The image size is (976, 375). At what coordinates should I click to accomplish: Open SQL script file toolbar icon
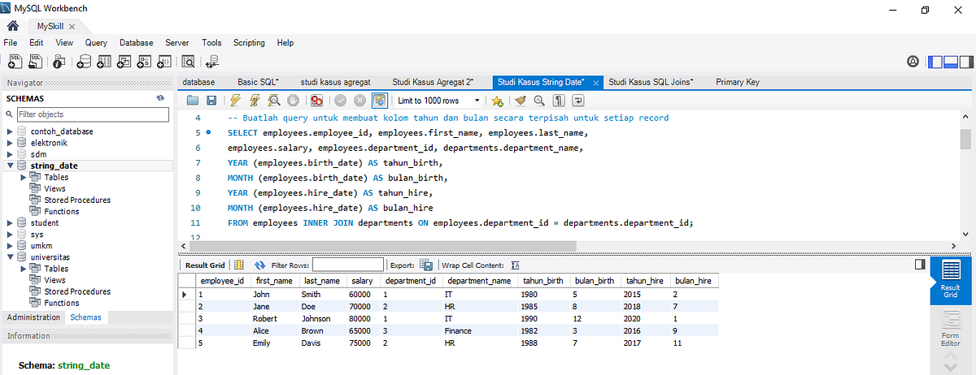(36, 61)
